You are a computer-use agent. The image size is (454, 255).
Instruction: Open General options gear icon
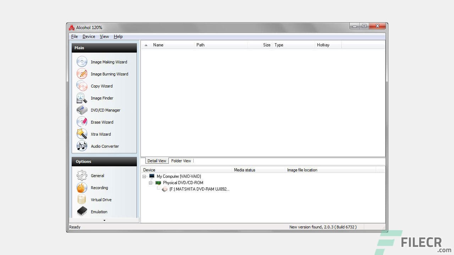(x=82, y=176)
